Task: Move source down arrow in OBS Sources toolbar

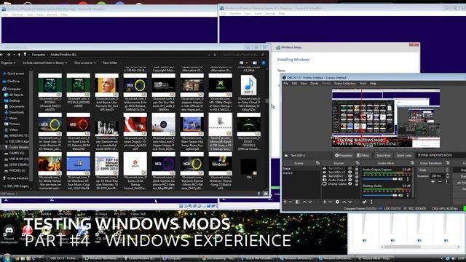Action: (x=350, y=202)
